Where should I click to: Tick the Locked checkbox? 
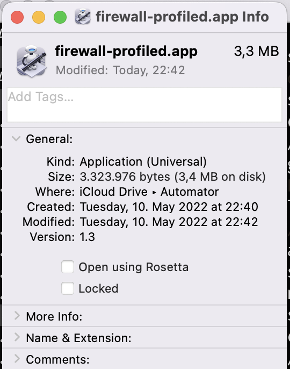pyautogui.click(x=68, y=288)
